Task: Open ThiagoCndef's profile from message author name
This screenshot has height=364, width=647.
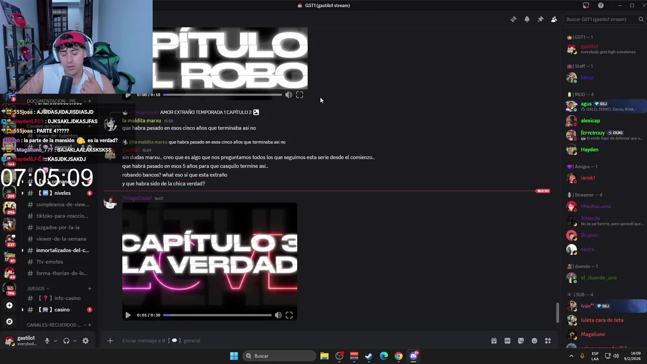Action: point(136,198)
